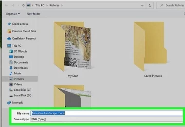Screen dimensions: 185x127
Task: Select Pictures in the address path
Action: [x=54, y=5]
